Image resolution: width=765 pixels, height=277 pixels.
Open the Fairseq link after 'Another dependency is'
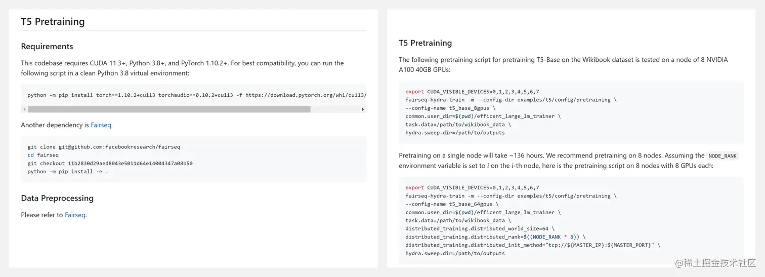[x=101, y=125]
